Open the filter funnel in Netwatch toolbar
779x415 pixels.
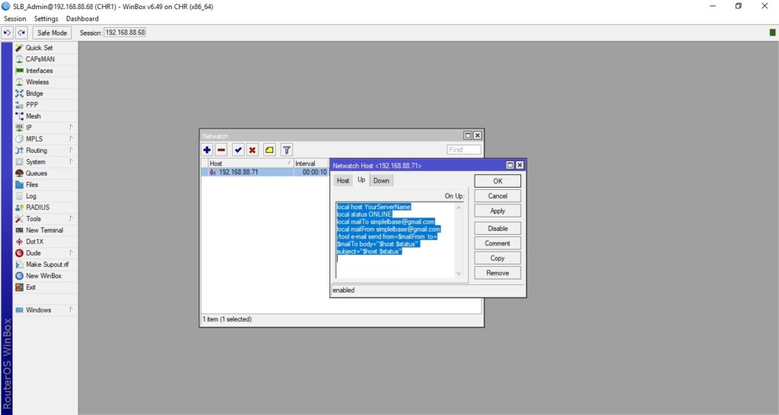click(x=287, y=150)
